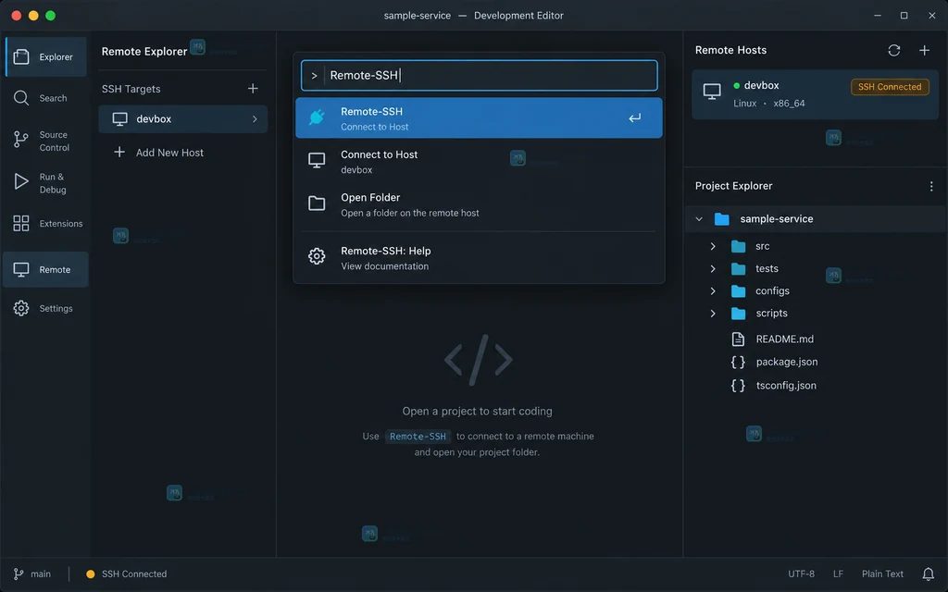Screen dimensions: 948x592
Task: Open the Search sidebar view
Action: [46, 98]
